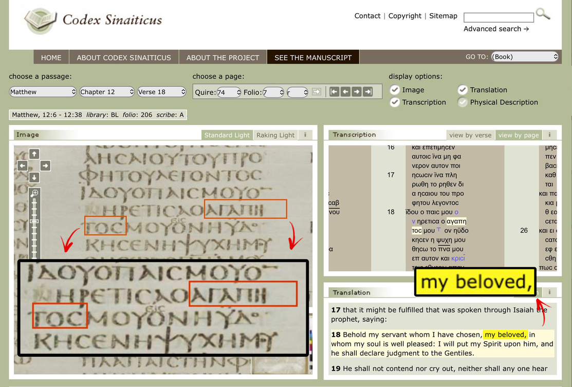Toggle Image display option
This screenshot has height=387, width=572.
(x=394, y=90)
